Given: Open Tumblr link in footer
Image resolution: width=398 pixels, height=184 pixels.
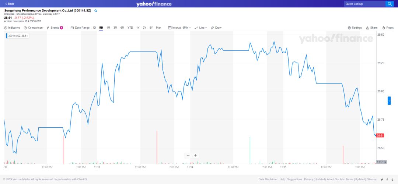Looking at the screenshot, I should click(x=392, y=180).
